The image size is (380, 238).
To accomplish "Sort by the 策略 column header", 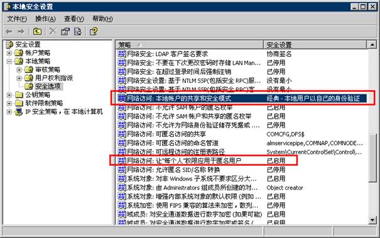I will coord(189,45).
